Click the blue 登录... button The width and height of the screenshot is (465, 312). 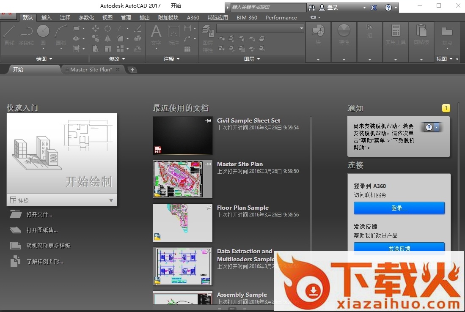[x=399, y=208]
